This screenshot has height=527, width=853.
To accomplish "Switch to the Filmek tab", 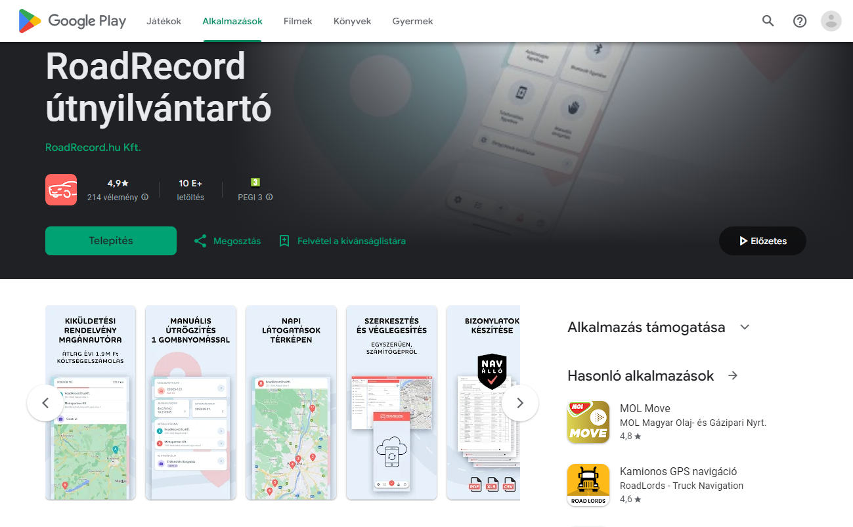I will [x=297, y=21].
